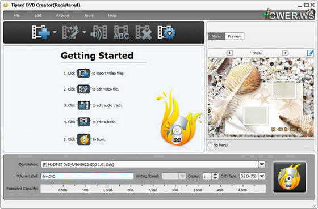
Task: Close the Tipard DVD Creator window
Action: [312, 5]
